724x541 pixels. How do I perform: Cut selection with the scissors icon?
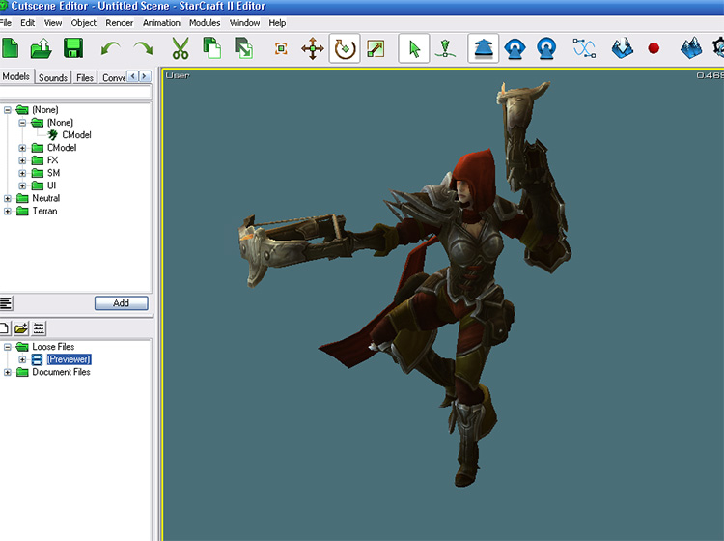[181, 48]
